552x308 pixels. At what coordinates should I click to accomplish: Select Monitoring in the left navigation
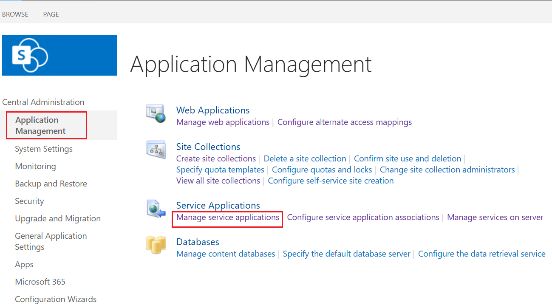35,166
